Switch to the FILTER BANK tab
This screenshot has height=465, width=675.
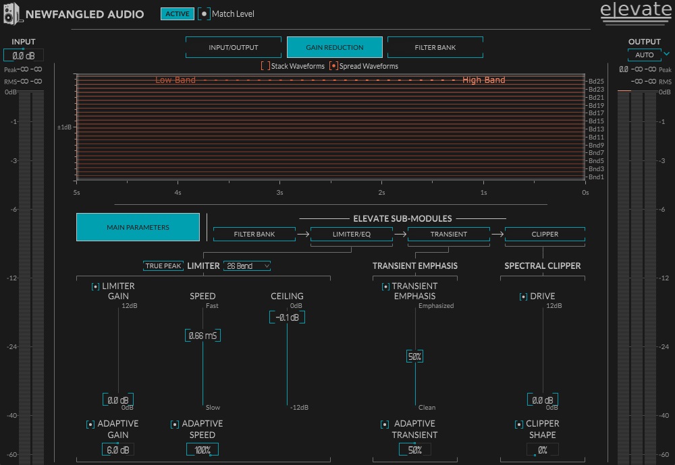point(435,47)
